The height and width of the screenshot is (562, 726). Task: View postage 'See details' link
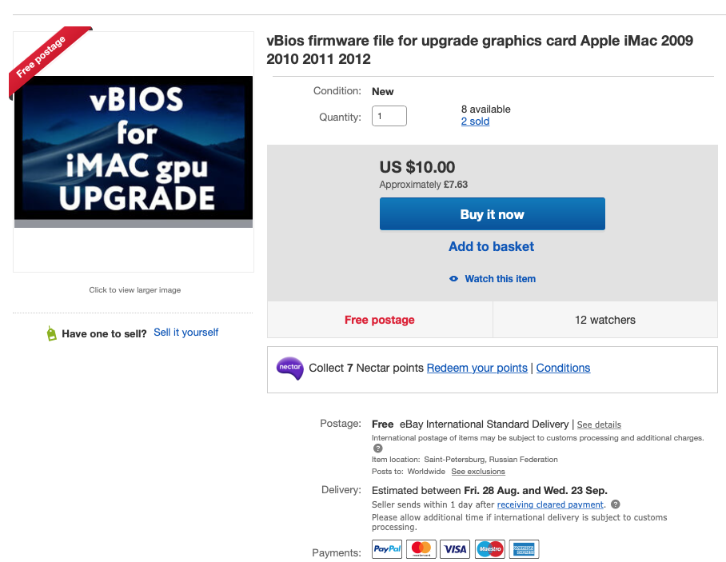599,424
